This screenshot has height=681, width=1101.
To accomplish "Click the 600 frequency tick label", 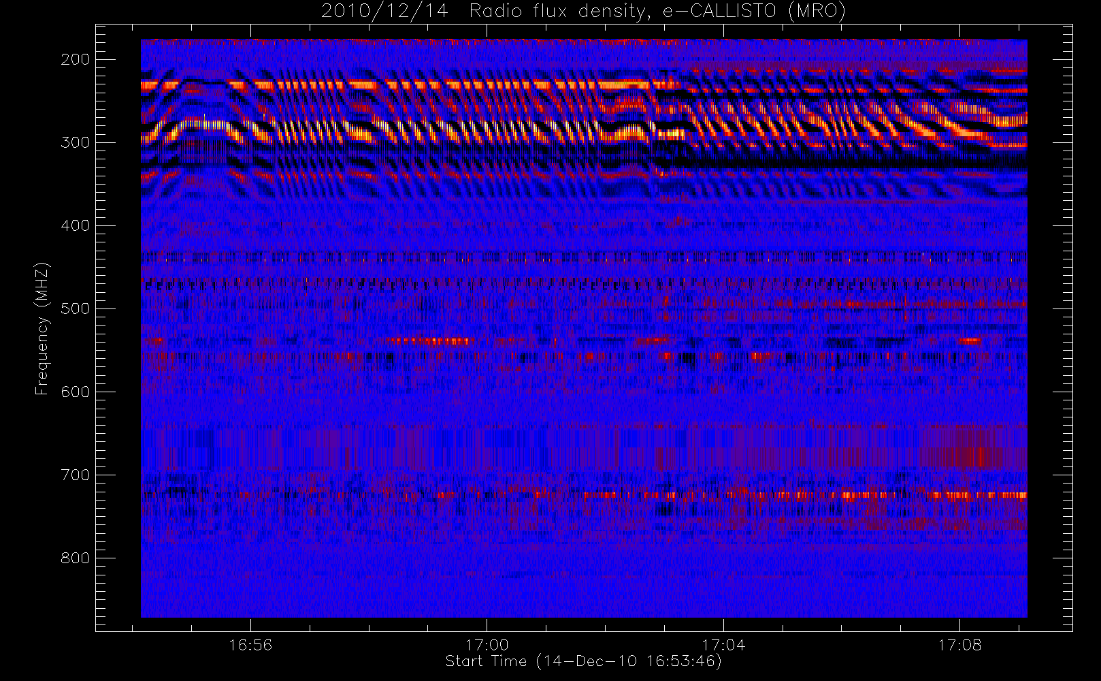I will [x=75, y=392].
